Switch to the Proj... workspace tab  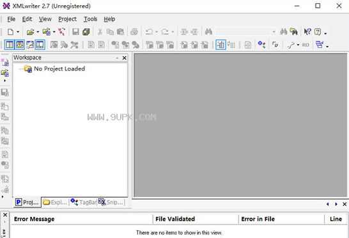coord(27,202)
